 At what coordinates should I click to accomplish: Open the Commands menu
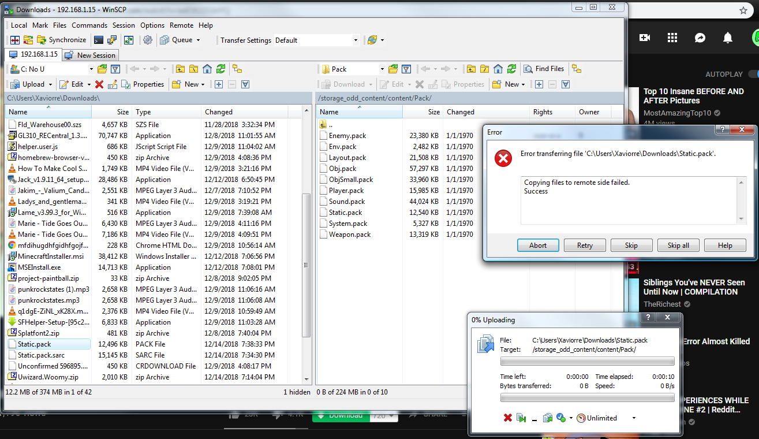89,25
